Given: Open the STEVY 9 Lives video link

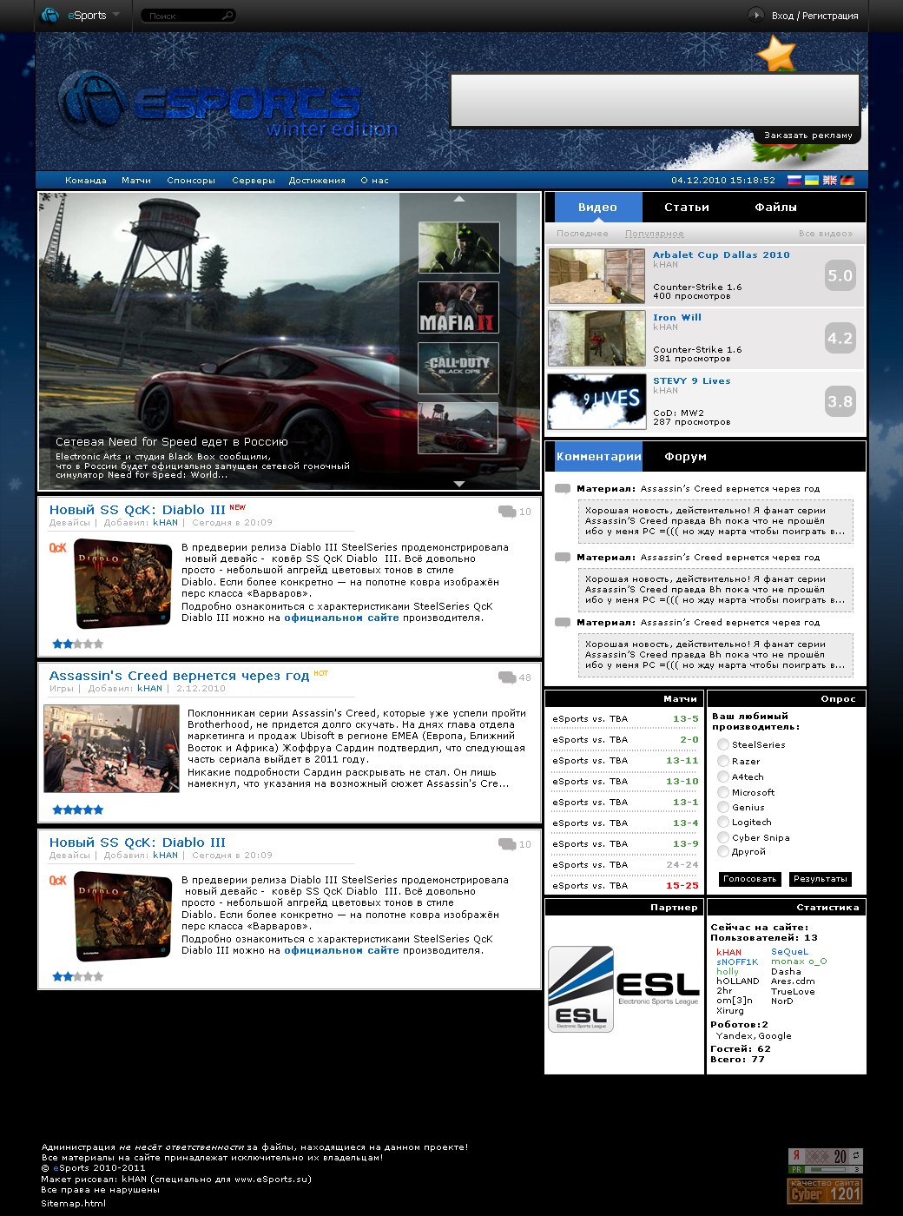Looking at the screenshot, I should click(692, 381).
